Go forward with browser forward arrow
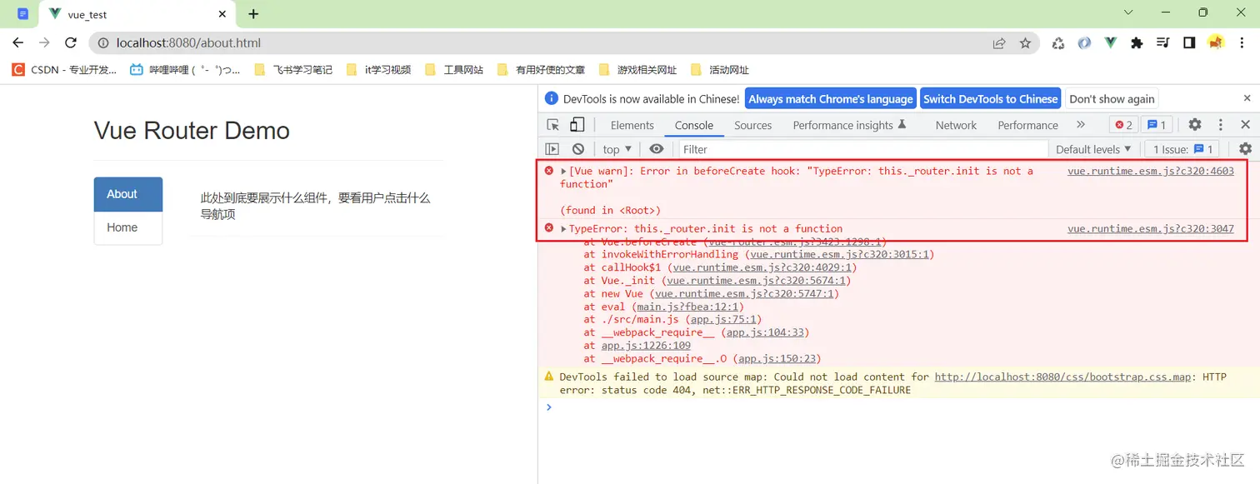Viewport: 1260px width, 484px height. [44, 42]
